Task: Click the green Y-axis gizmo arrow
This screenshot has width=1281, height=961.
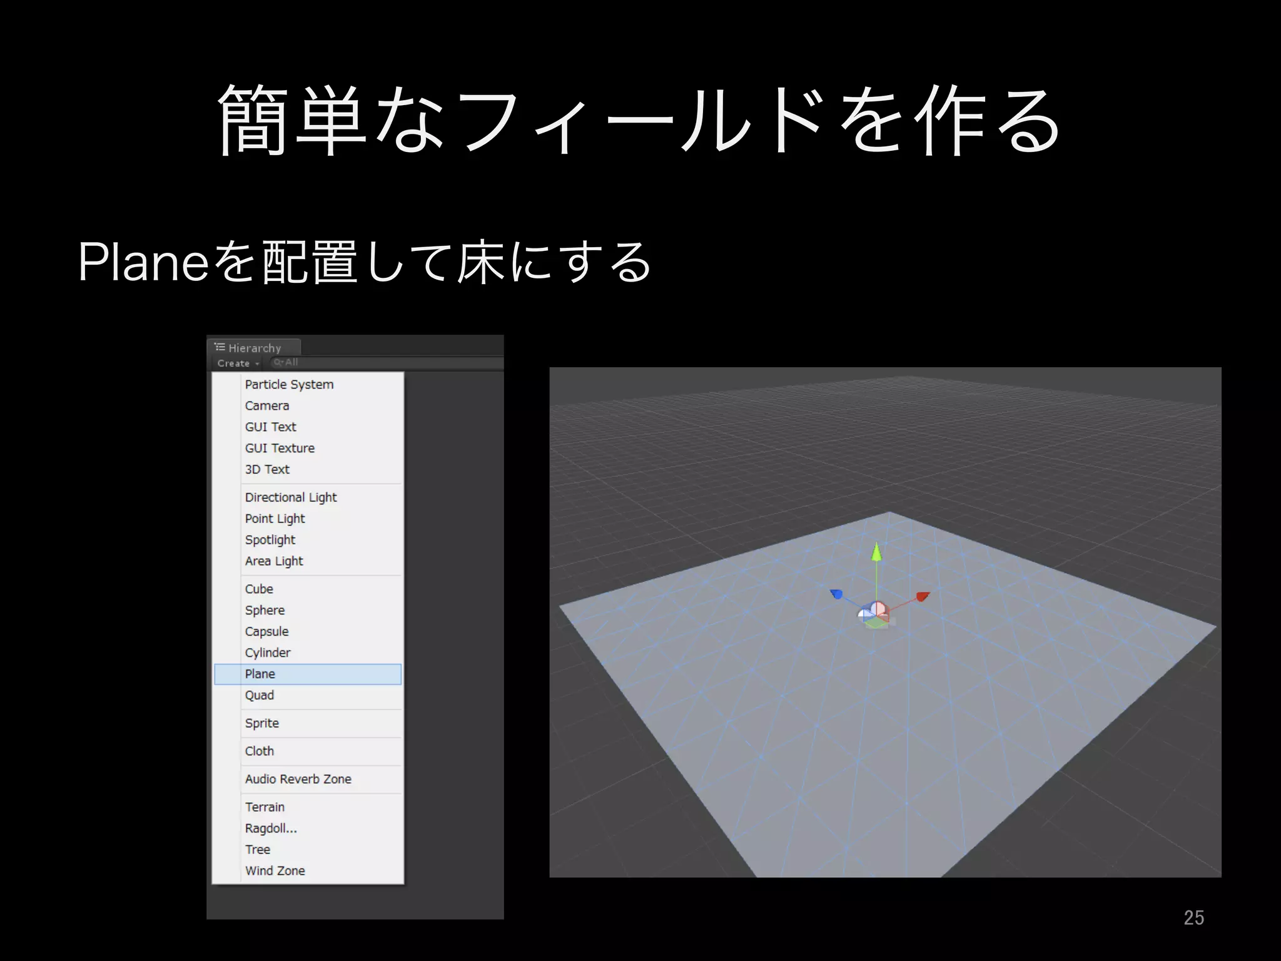Action: (876, 552)
